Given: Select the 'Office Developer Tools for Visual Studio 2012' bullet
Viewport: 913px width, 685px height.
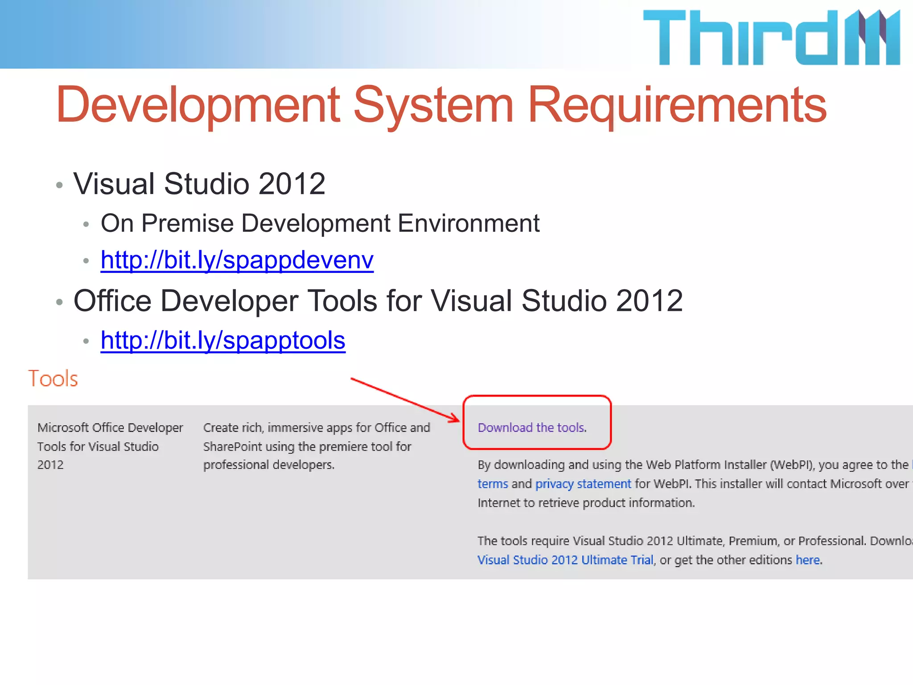Looking at the screenshot, I should point(378,301).
